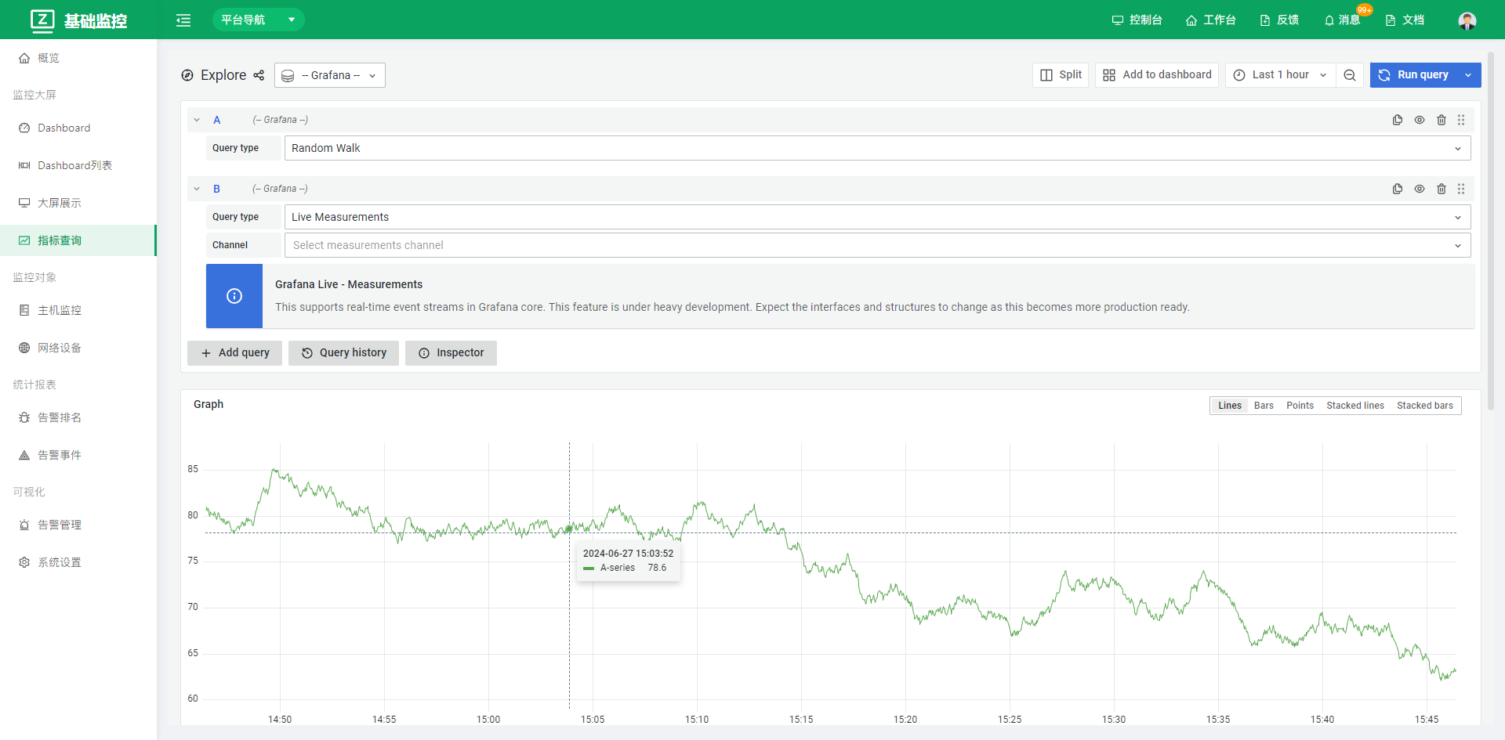Duplicate query A
Screen dimensions: 1505x740
(x=1398, y=120)
